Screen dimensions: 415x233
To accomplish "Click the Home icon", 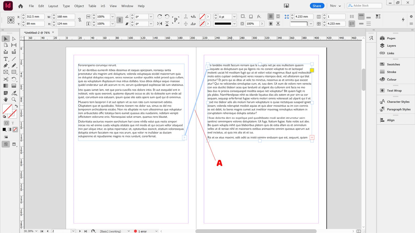I will [x=21, y=6].
